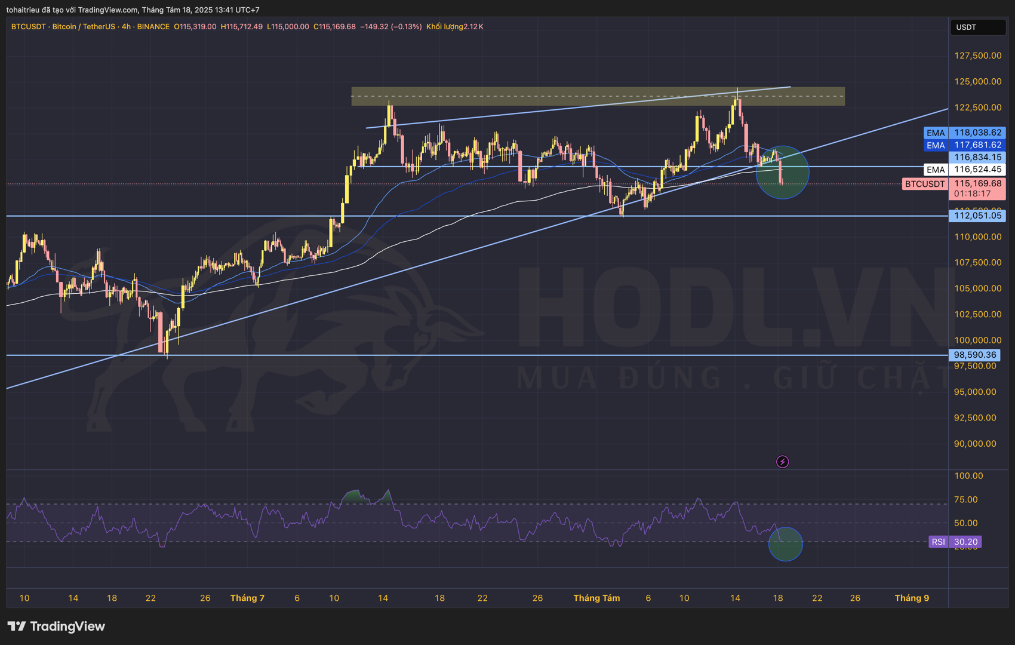Click the Tháng 9 date on time axis
1015x645 pixels.
click(x=912, y=598)
